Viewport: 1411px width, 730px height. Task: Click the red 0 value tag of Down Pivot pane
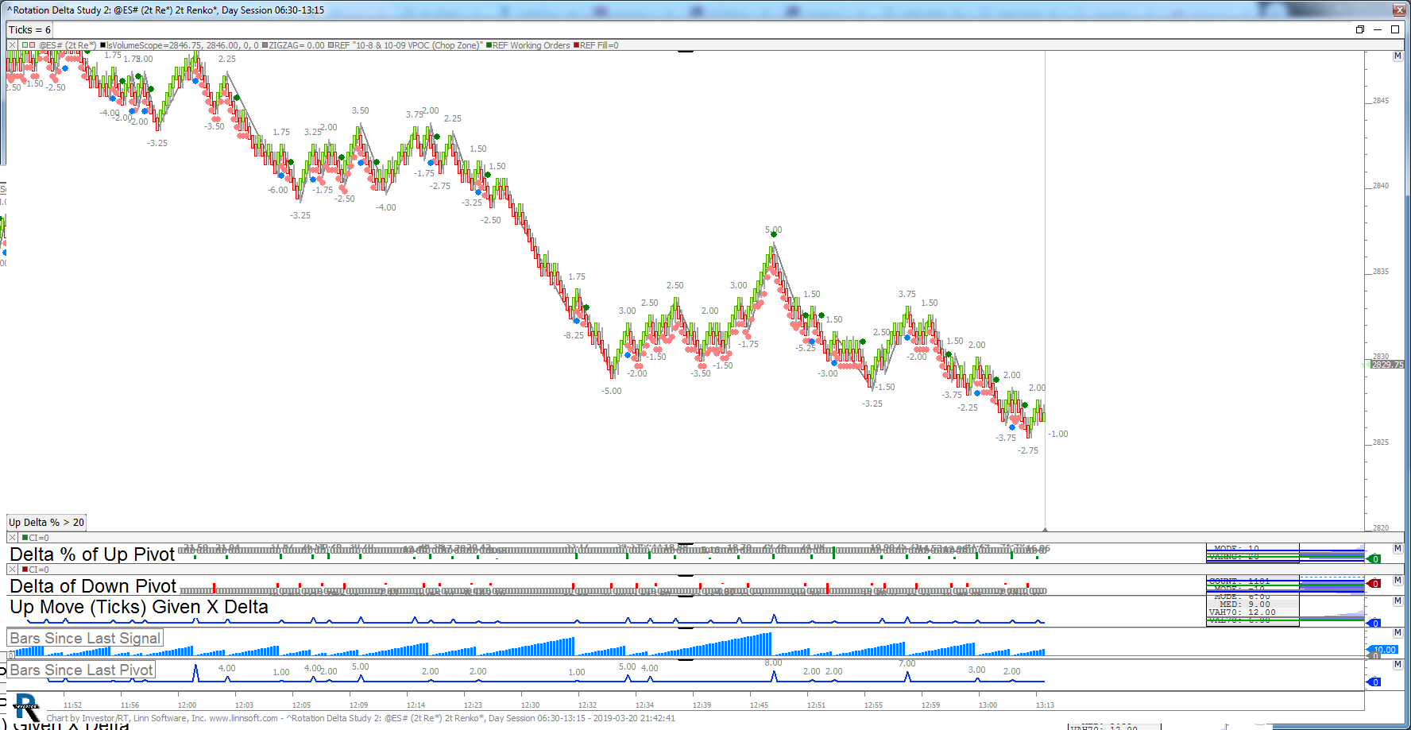click(x=1374, y=583)
